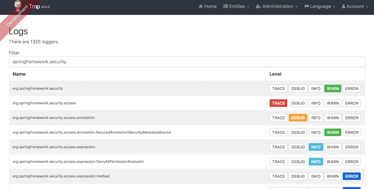Image resolution: width=374 pixels, height=189 pixels.
Task: Click the Entities list icon
Action: [x=226, y=7]
